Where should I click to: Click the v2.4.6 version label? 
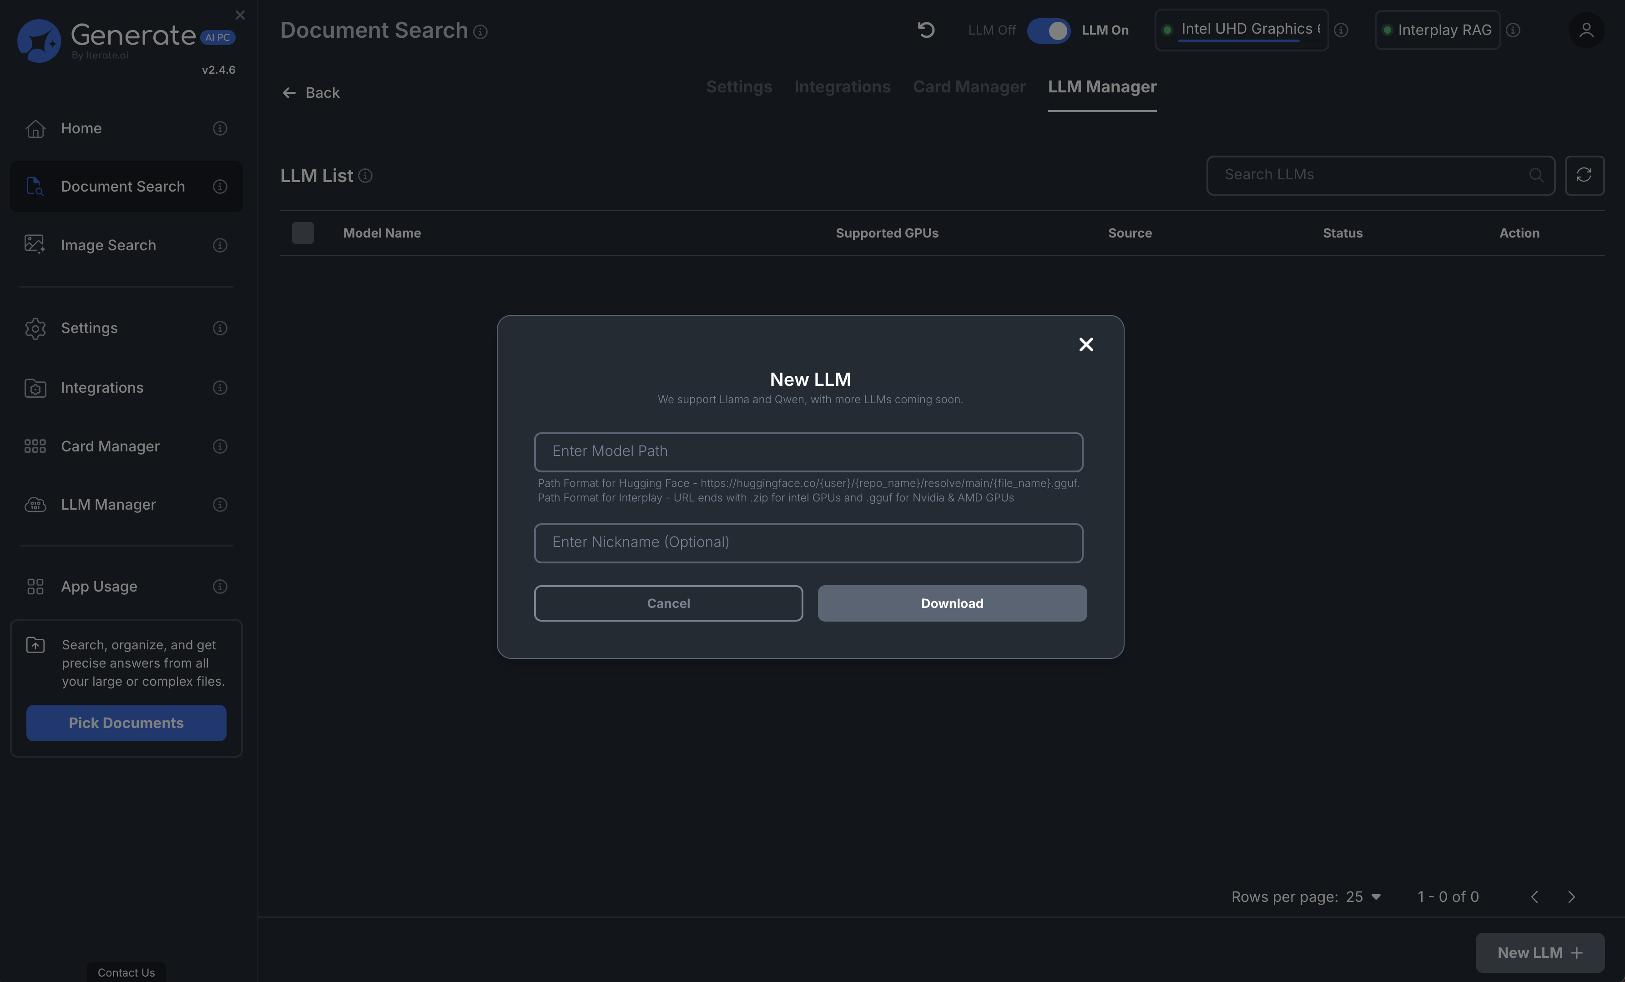coord(218,70)
